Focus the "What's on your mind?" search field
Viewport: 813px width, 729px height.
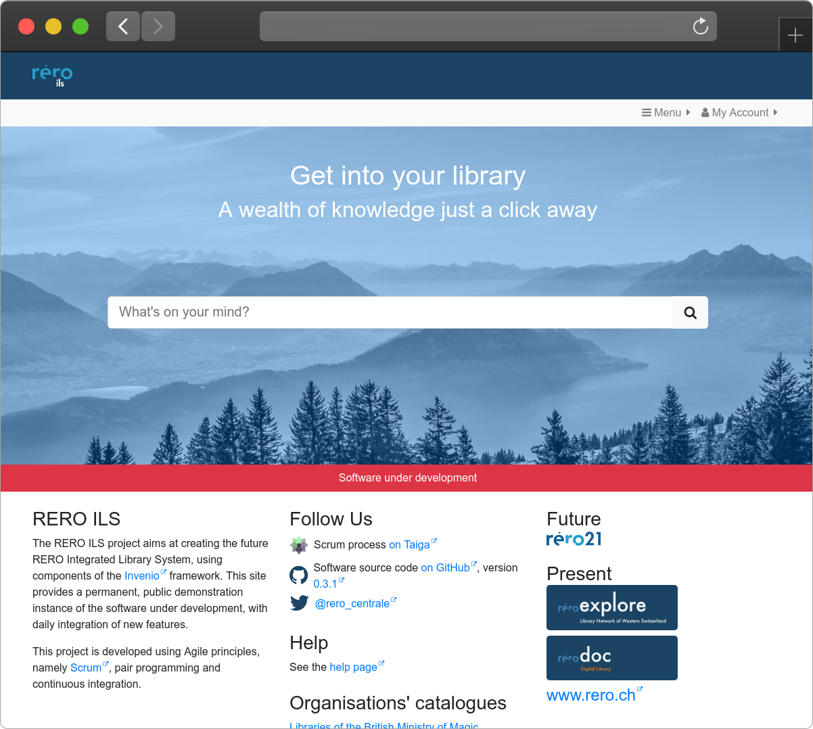coord(390,312)
